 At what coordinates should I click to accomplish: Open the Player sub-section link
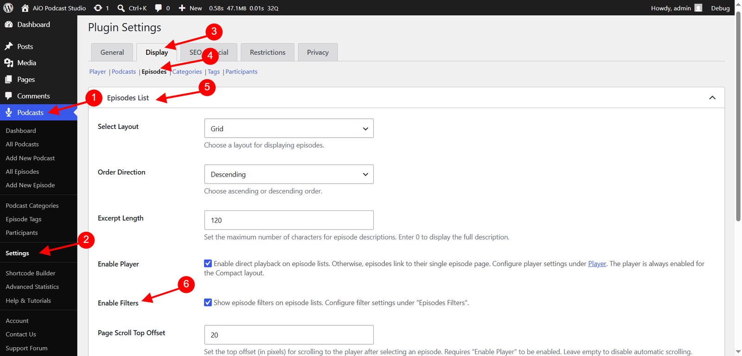pyautogui.click(x=98, y=71)
